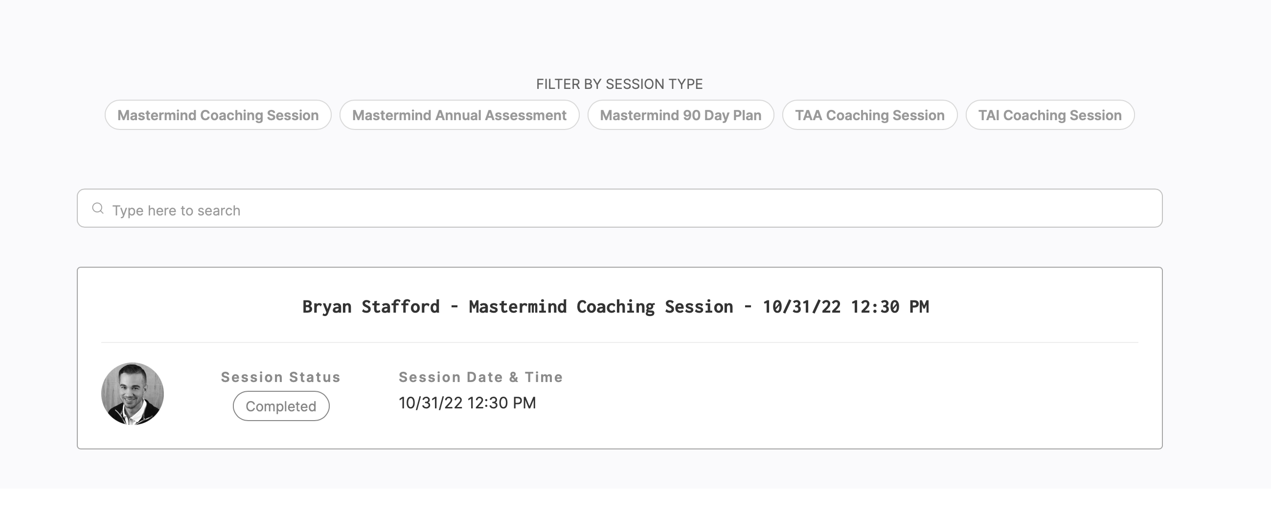Screen dimensions: 1271x510
Task: Select the Session Status label
Action: point(281,377)
